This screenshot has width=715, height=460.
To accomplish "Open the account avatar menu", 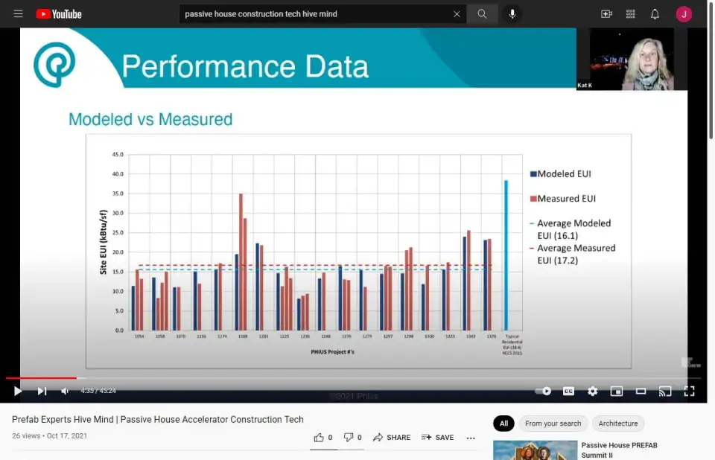I will (x=684, y=14).
